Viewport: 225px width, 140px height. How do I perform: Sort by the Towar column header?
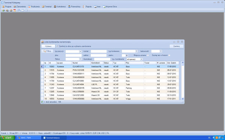point(150,63)
